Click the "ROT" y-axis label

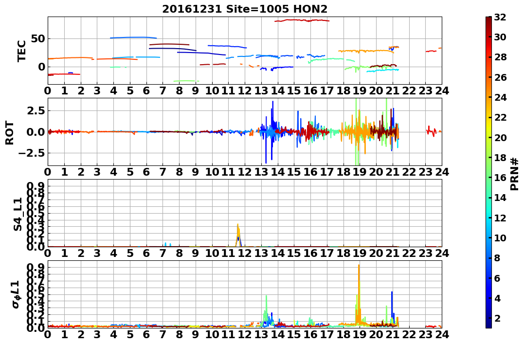[10, 133]
